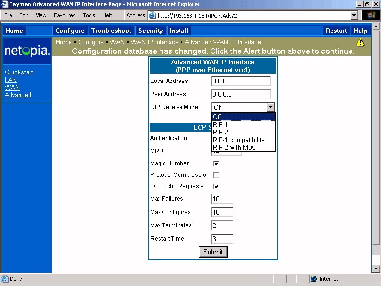Select Off in the RIP mode list
Viewport: 381px width, 286px height.
(243, 117)
